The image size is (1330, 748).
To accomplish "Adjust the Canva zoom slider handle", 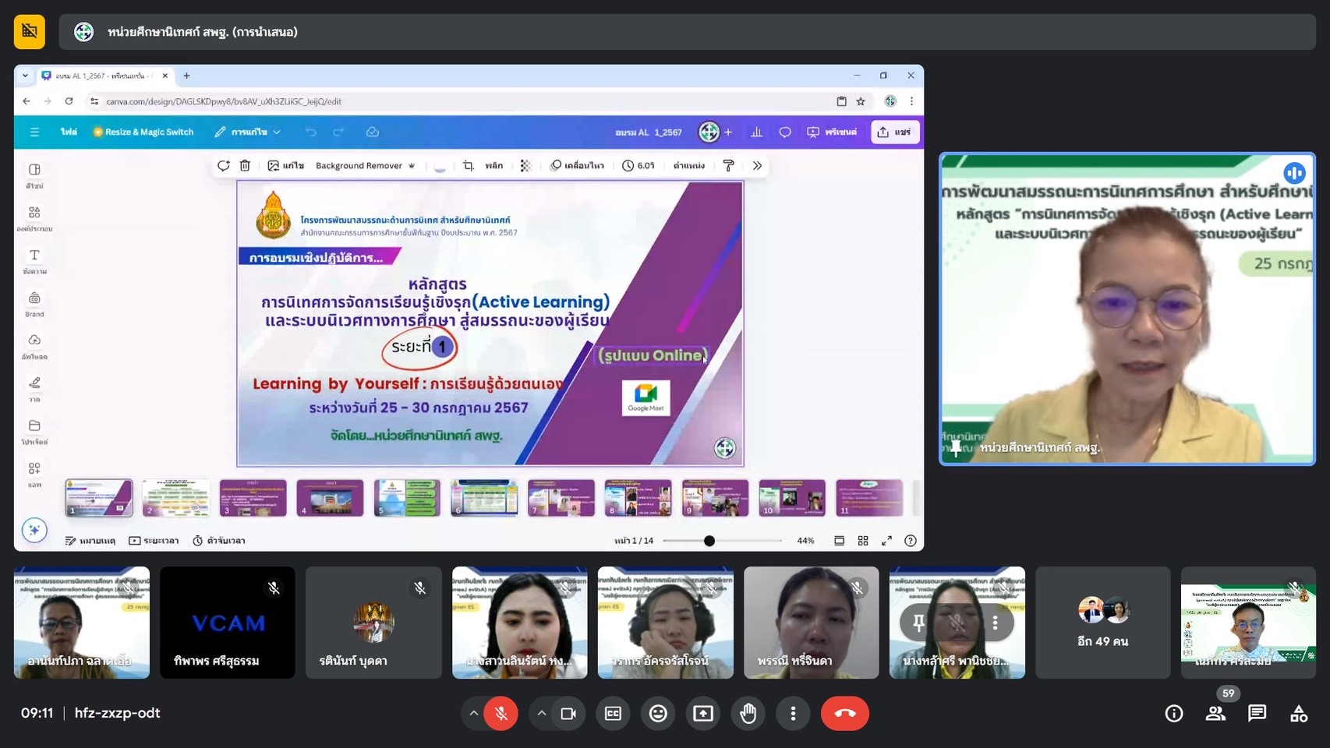I will [x=709, y=541].
